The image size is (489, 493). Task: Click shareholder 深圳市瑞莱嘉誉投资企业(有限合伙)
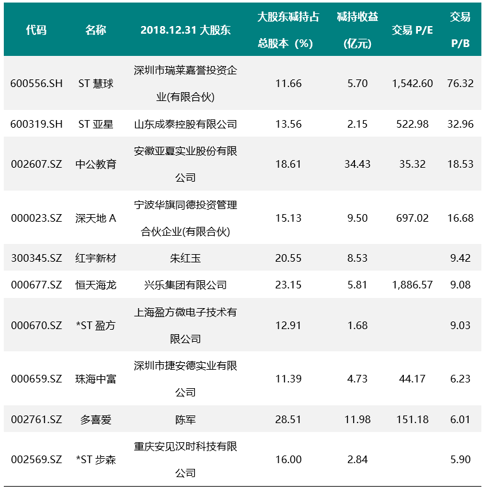[x=185, y=84]
